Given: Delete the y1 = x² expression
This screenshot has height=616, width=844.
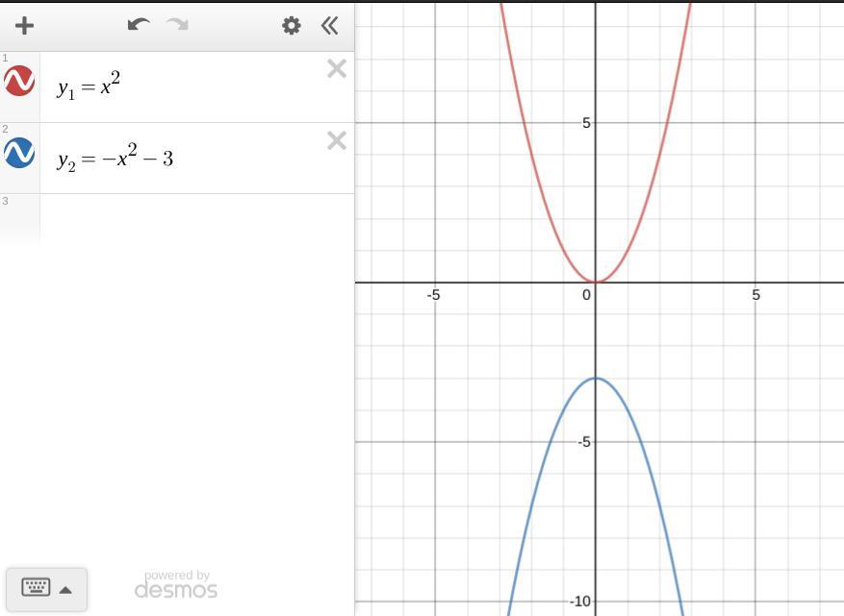Looking at the screenshot, I should click(337, 69).
